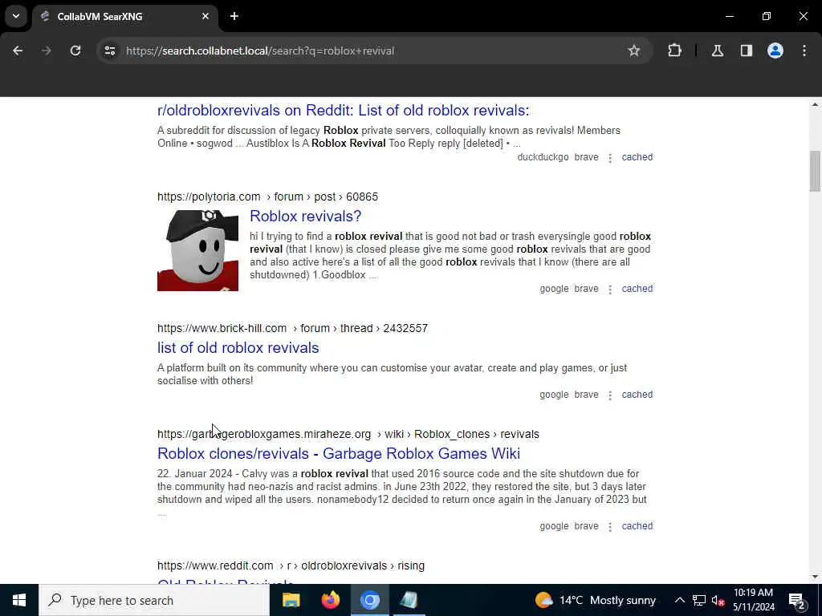Viewport: 822px width, 616px height.
Task: Open the Windows Start menu
Action: click(19, 600)
